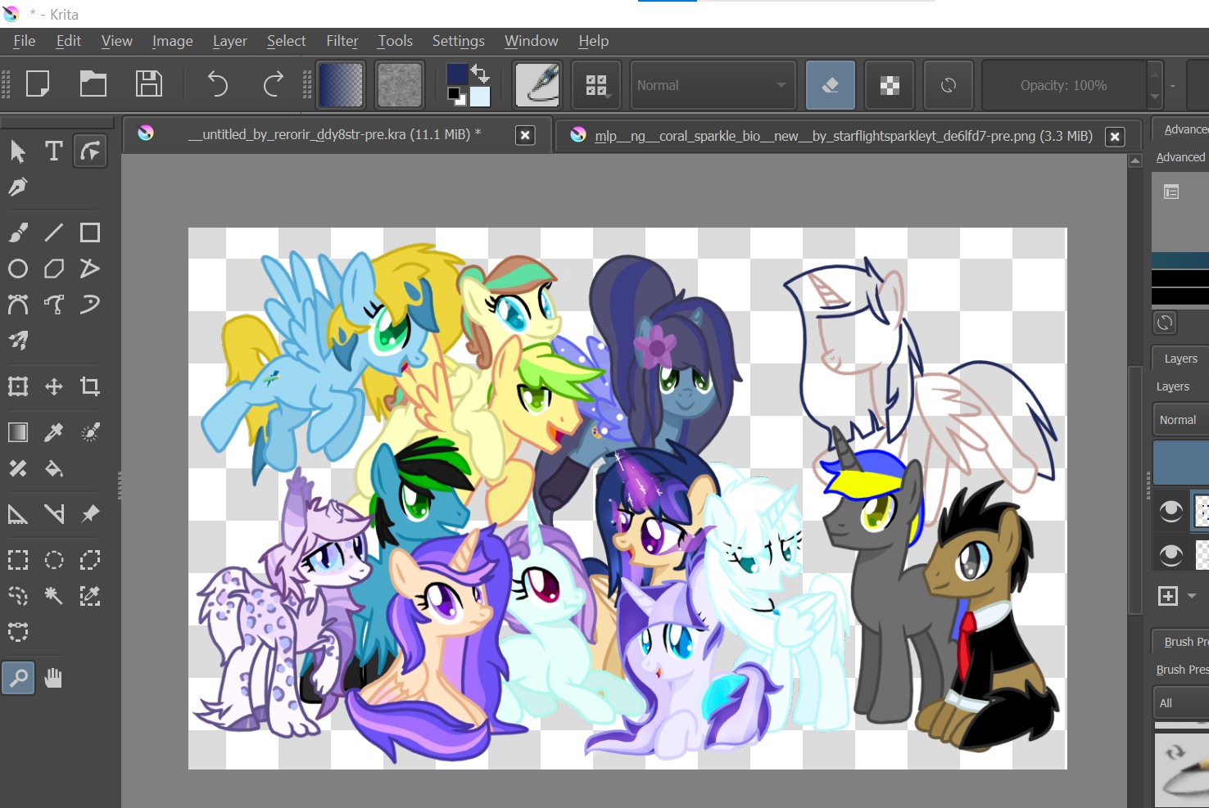The image size is (1209, 808).
Task: Activate the Pan hand tool
Action: click(x=54, y=678)
